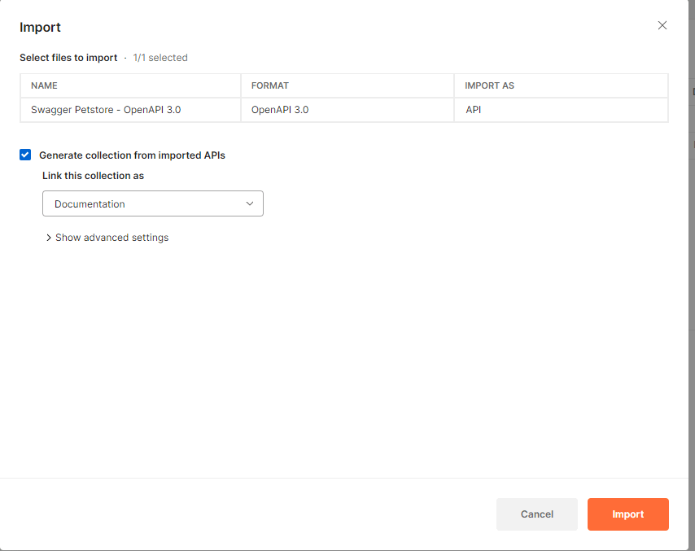Select the Swagger Petstore - OpenAPI 3.0 row
The height and width of the screenshot is (551, 695).
[344, 110]
